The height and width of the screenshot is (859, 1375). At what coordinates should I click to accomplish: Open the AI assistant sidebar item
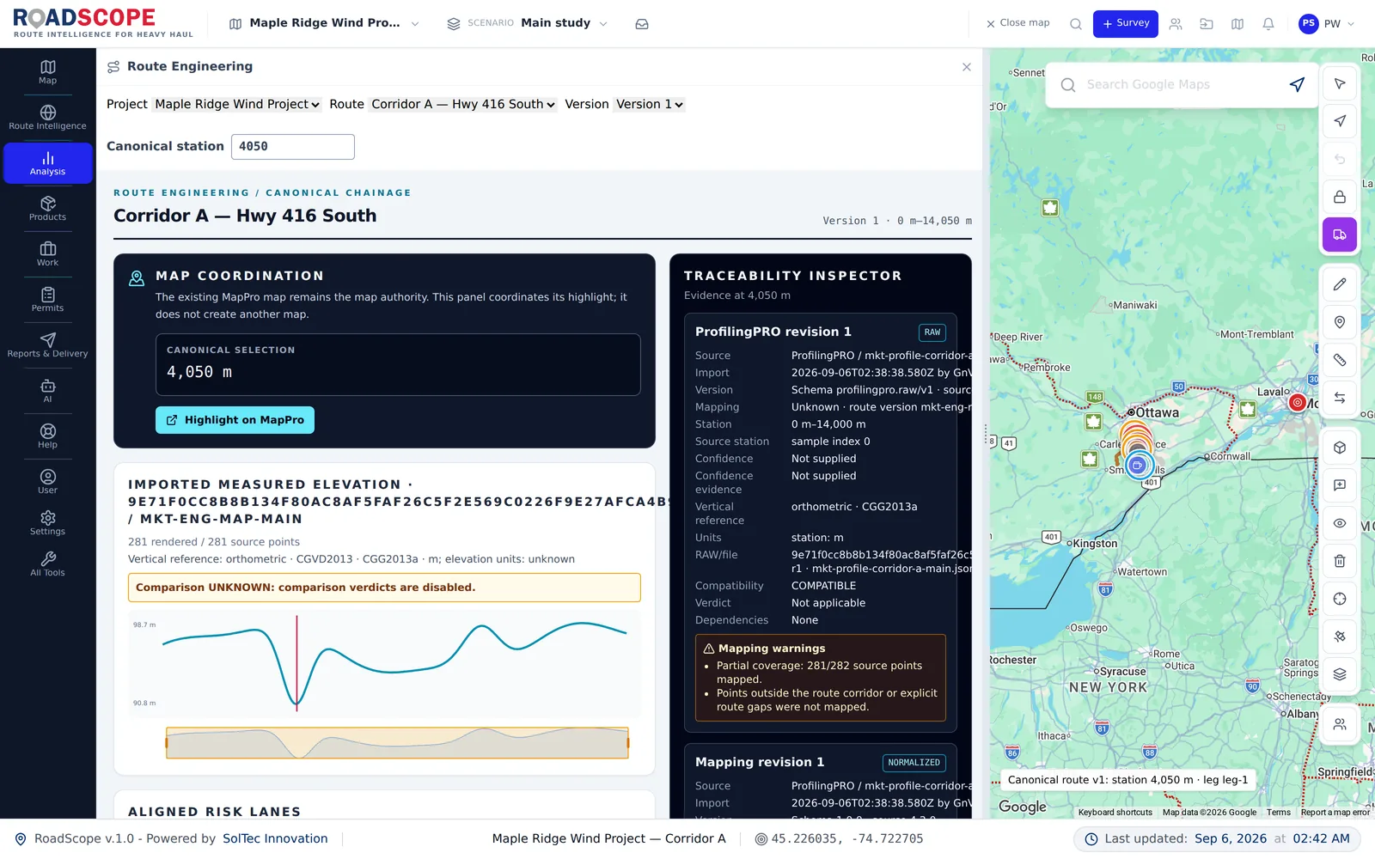point(47,391)
